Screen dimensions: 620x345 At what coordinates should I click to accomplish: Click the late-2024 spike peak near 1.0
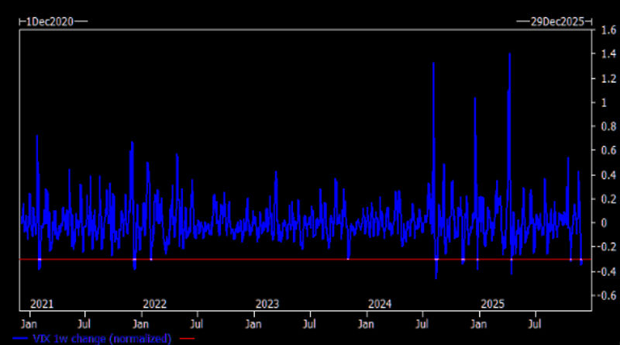475,98
